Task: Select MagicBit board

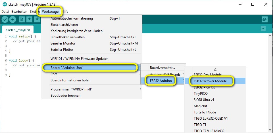Action: coord(215,106)
